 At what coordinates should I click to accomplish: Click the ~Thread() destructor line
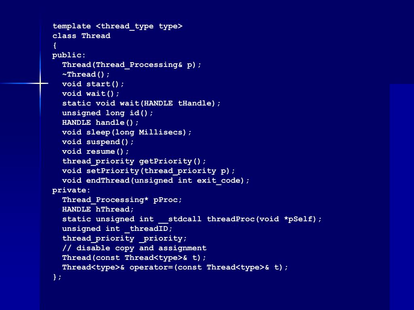[86, 75]
